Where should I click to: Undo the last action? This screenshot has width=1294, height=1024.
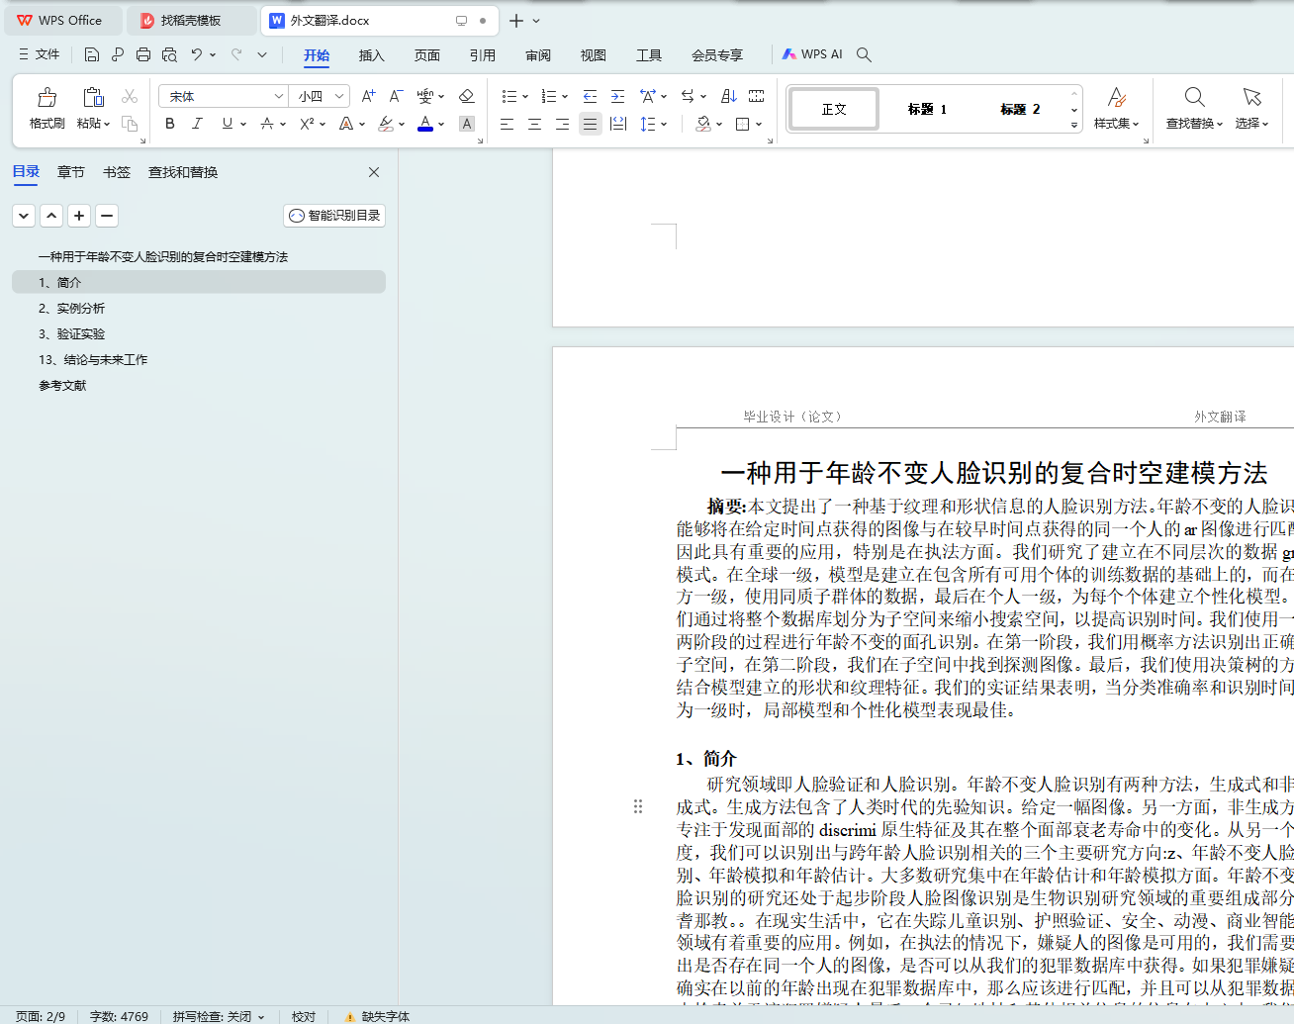pyautogui.click(x=197, y=54)
